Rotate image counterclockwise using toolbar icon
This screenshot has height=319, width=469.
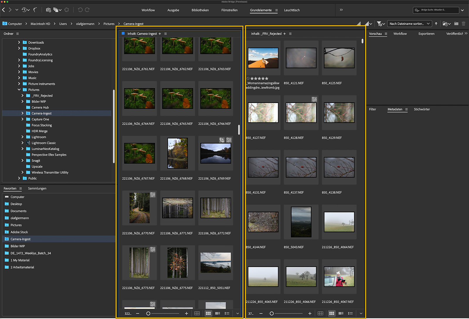80,10
